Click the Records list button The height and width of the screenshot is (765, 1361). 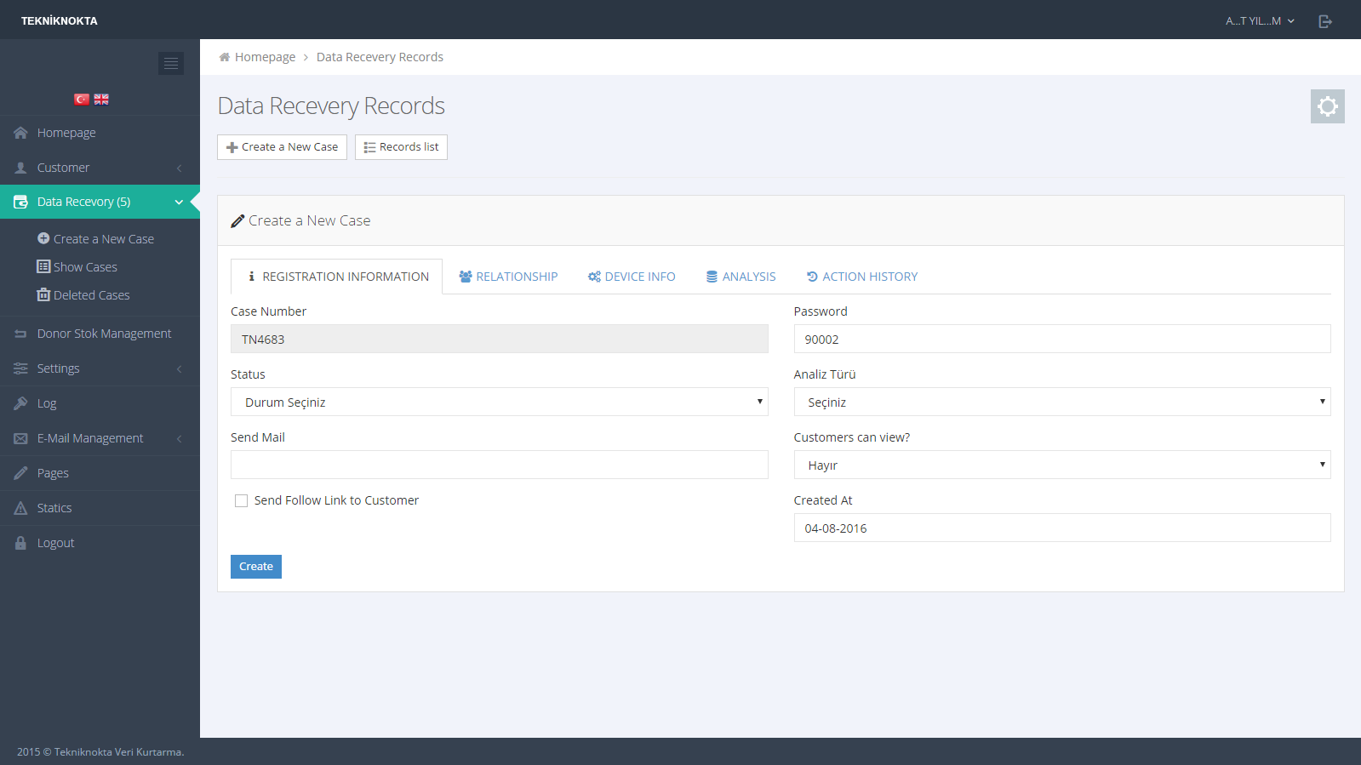[x=401, y=147]
